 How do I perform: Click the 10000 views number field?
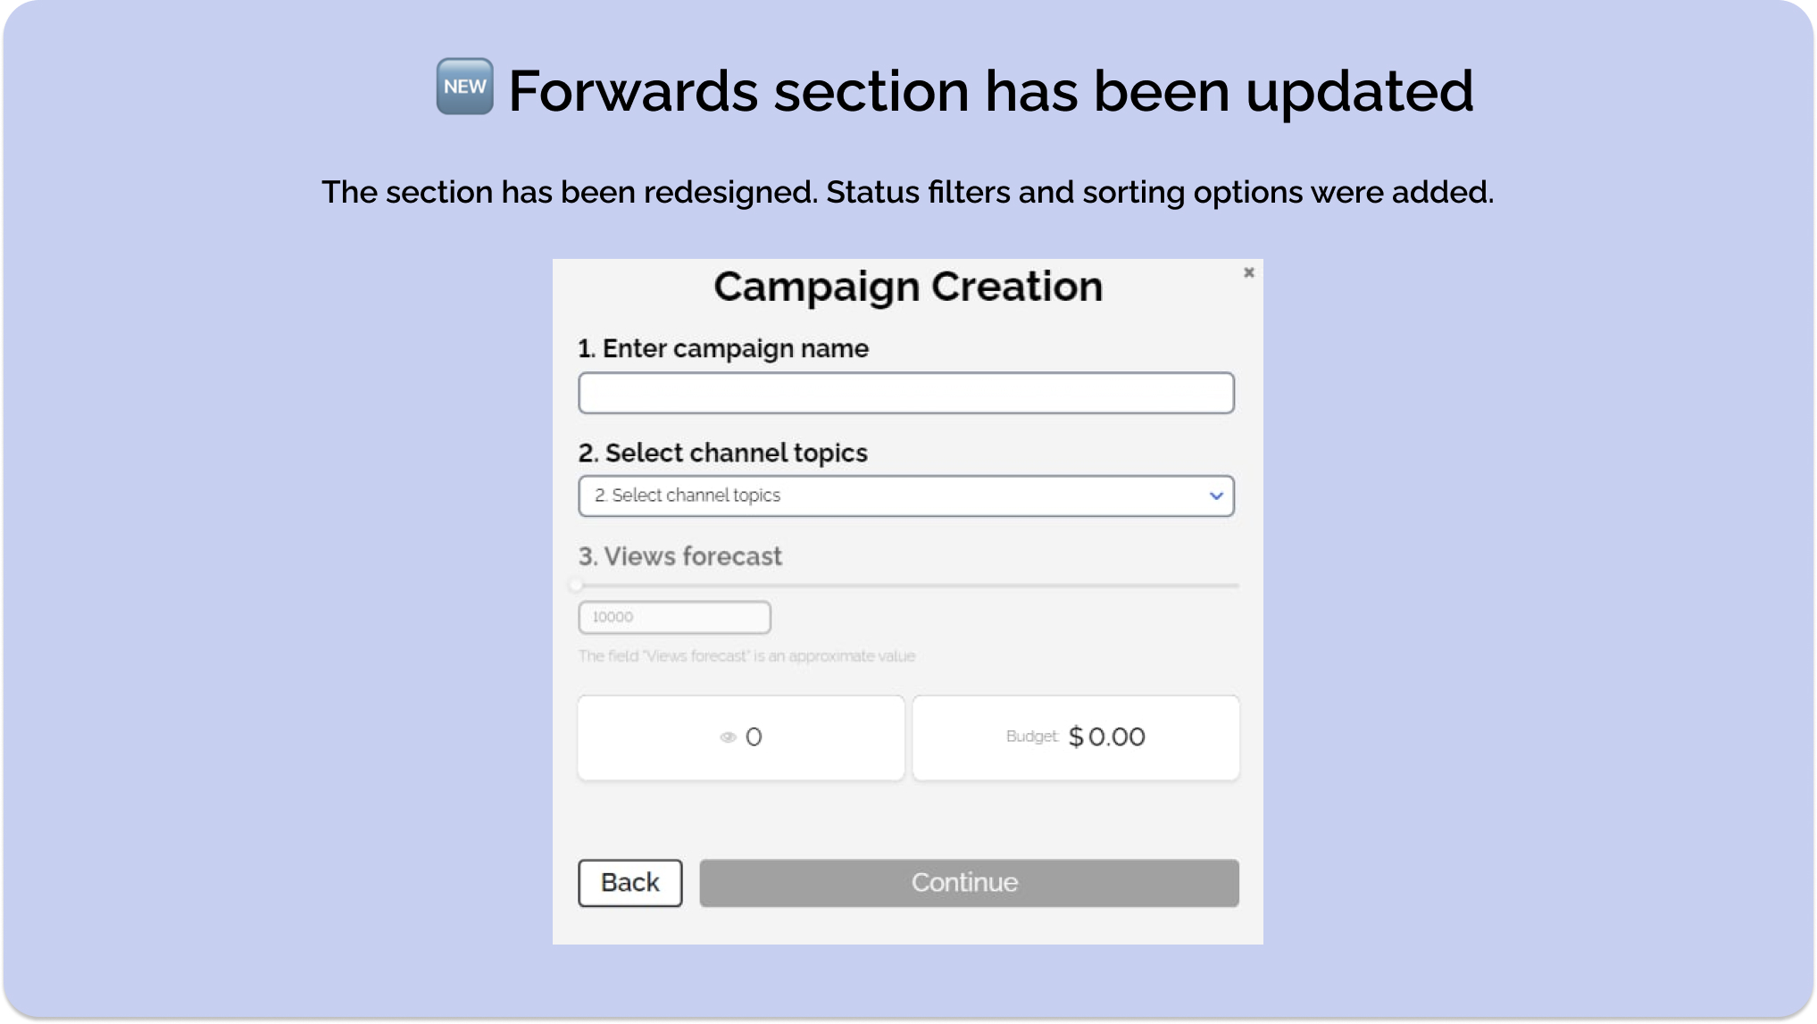(674, 617)
